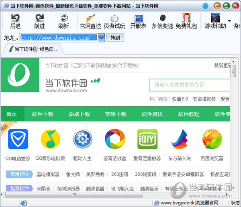Click hot search link 安卓模拟器

204,99
